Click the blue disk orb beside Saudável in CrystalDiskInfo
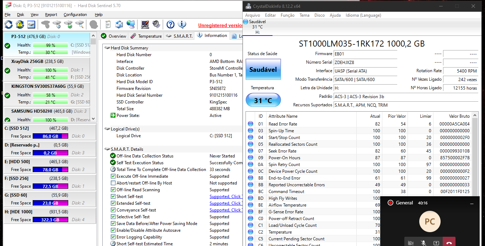This screenshot has height=246, width=485. [x=246, y=22]
